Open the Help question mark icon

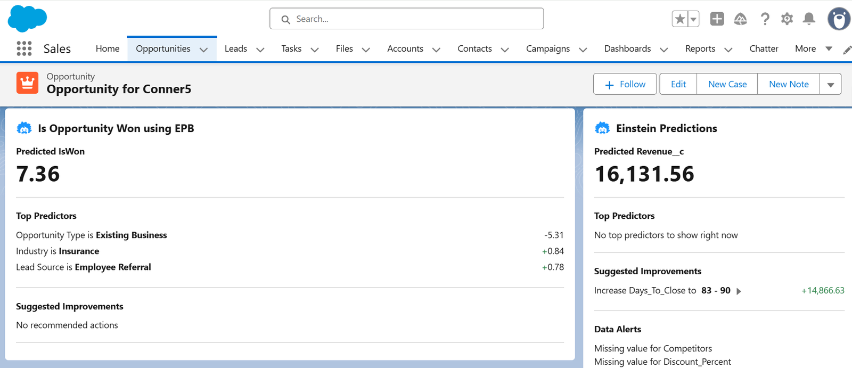pyautogui.click(x=765, y=19)
